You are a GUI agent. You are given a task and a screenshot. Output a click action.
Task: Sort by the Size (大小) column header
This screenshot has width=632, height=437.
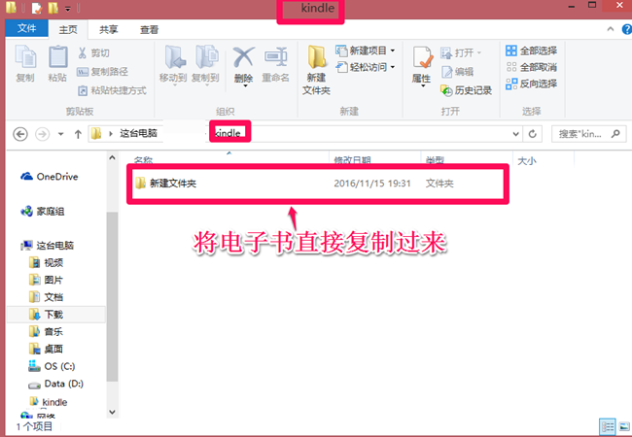pos(526,160)
